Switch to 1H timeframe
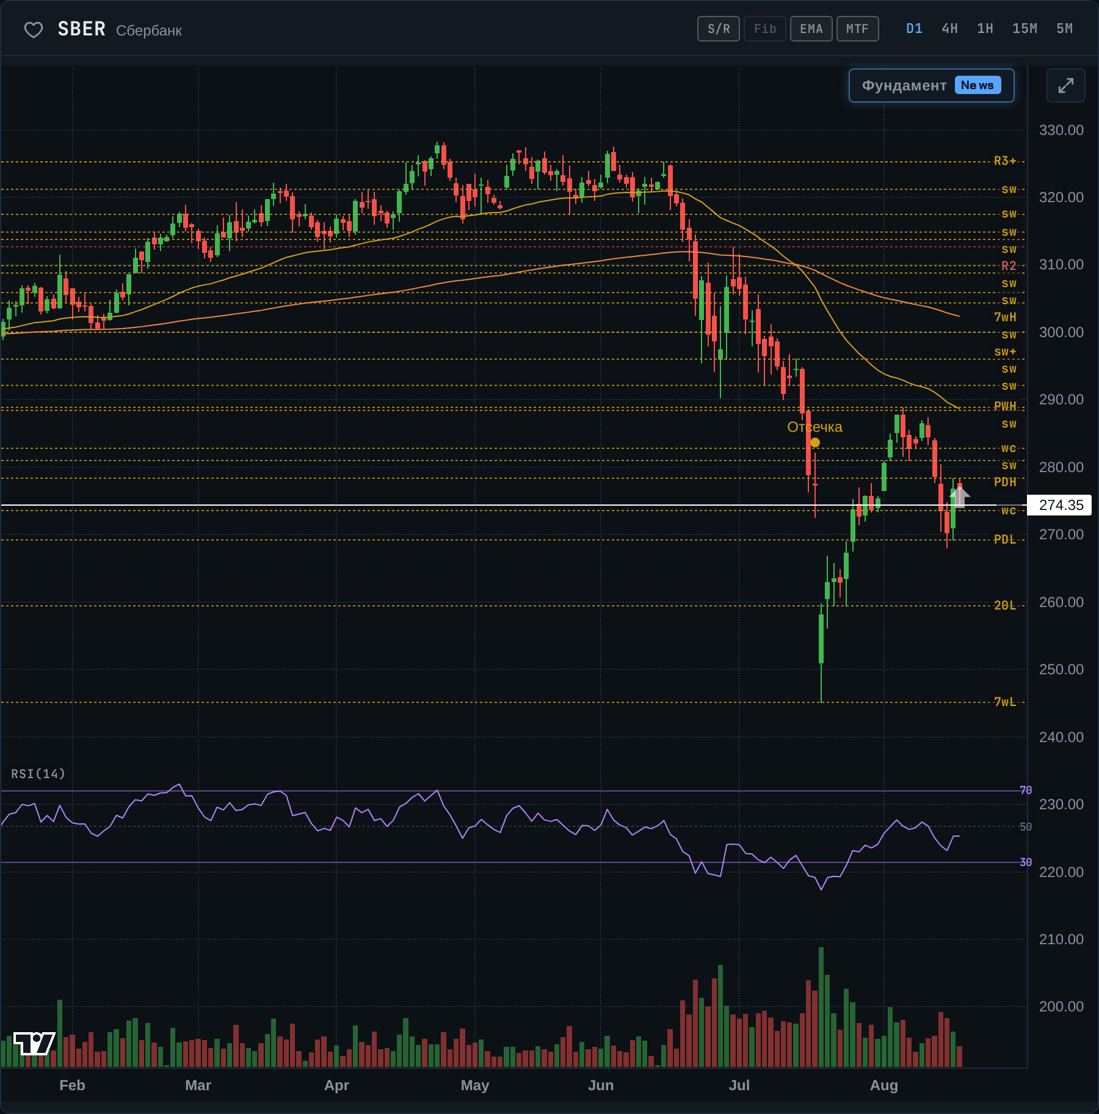This screenshot has height=1114, width=1099. point(985,29)
